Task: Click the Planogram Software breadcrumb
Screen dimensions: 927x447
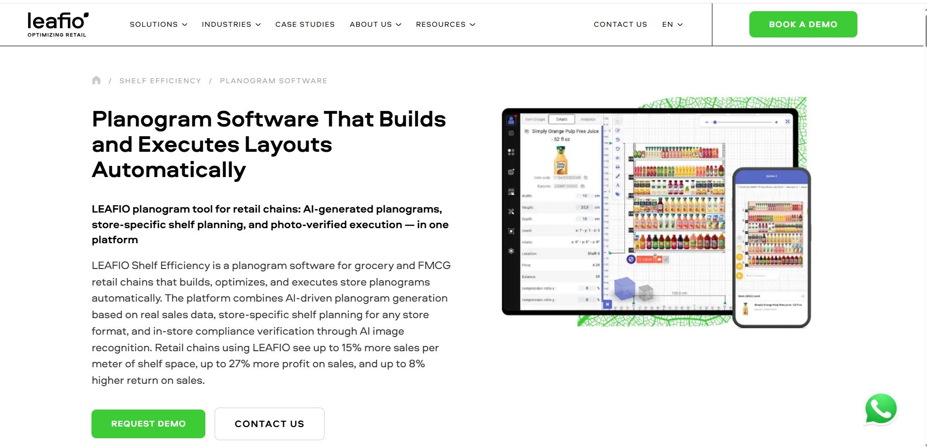Action: (x=273, y=81)
